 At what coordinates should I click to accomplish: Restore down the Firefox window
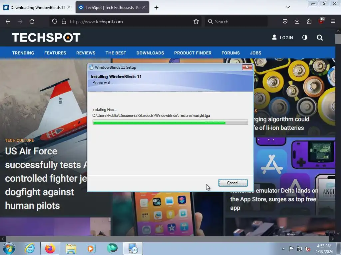coord(324,4)
